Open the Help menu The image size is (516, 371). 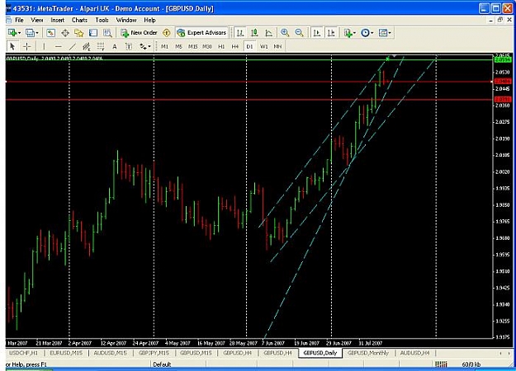click(149, 20)
